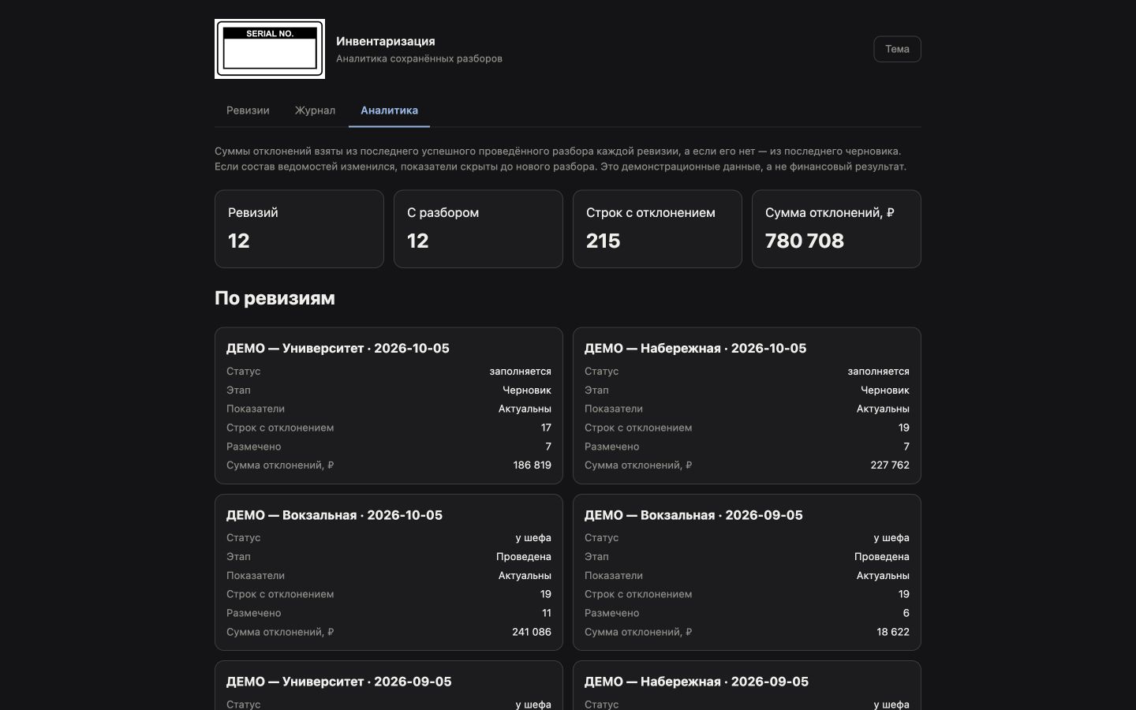
Task: Select the sum 18 622 value
Action: point(893,632)
